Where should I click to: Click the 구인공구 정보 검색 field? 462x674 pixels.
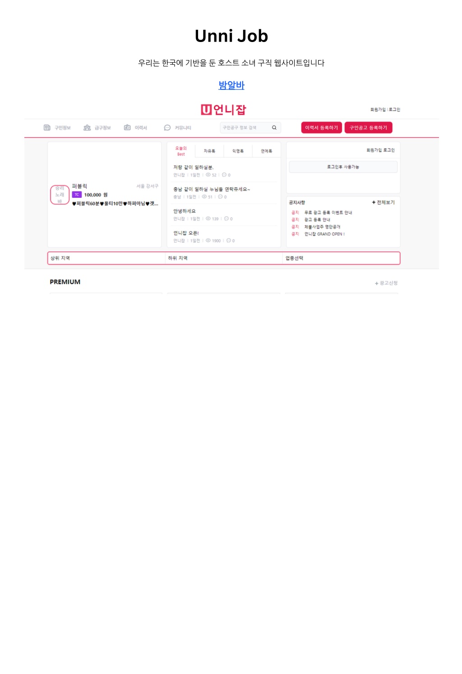coord(246,128)
